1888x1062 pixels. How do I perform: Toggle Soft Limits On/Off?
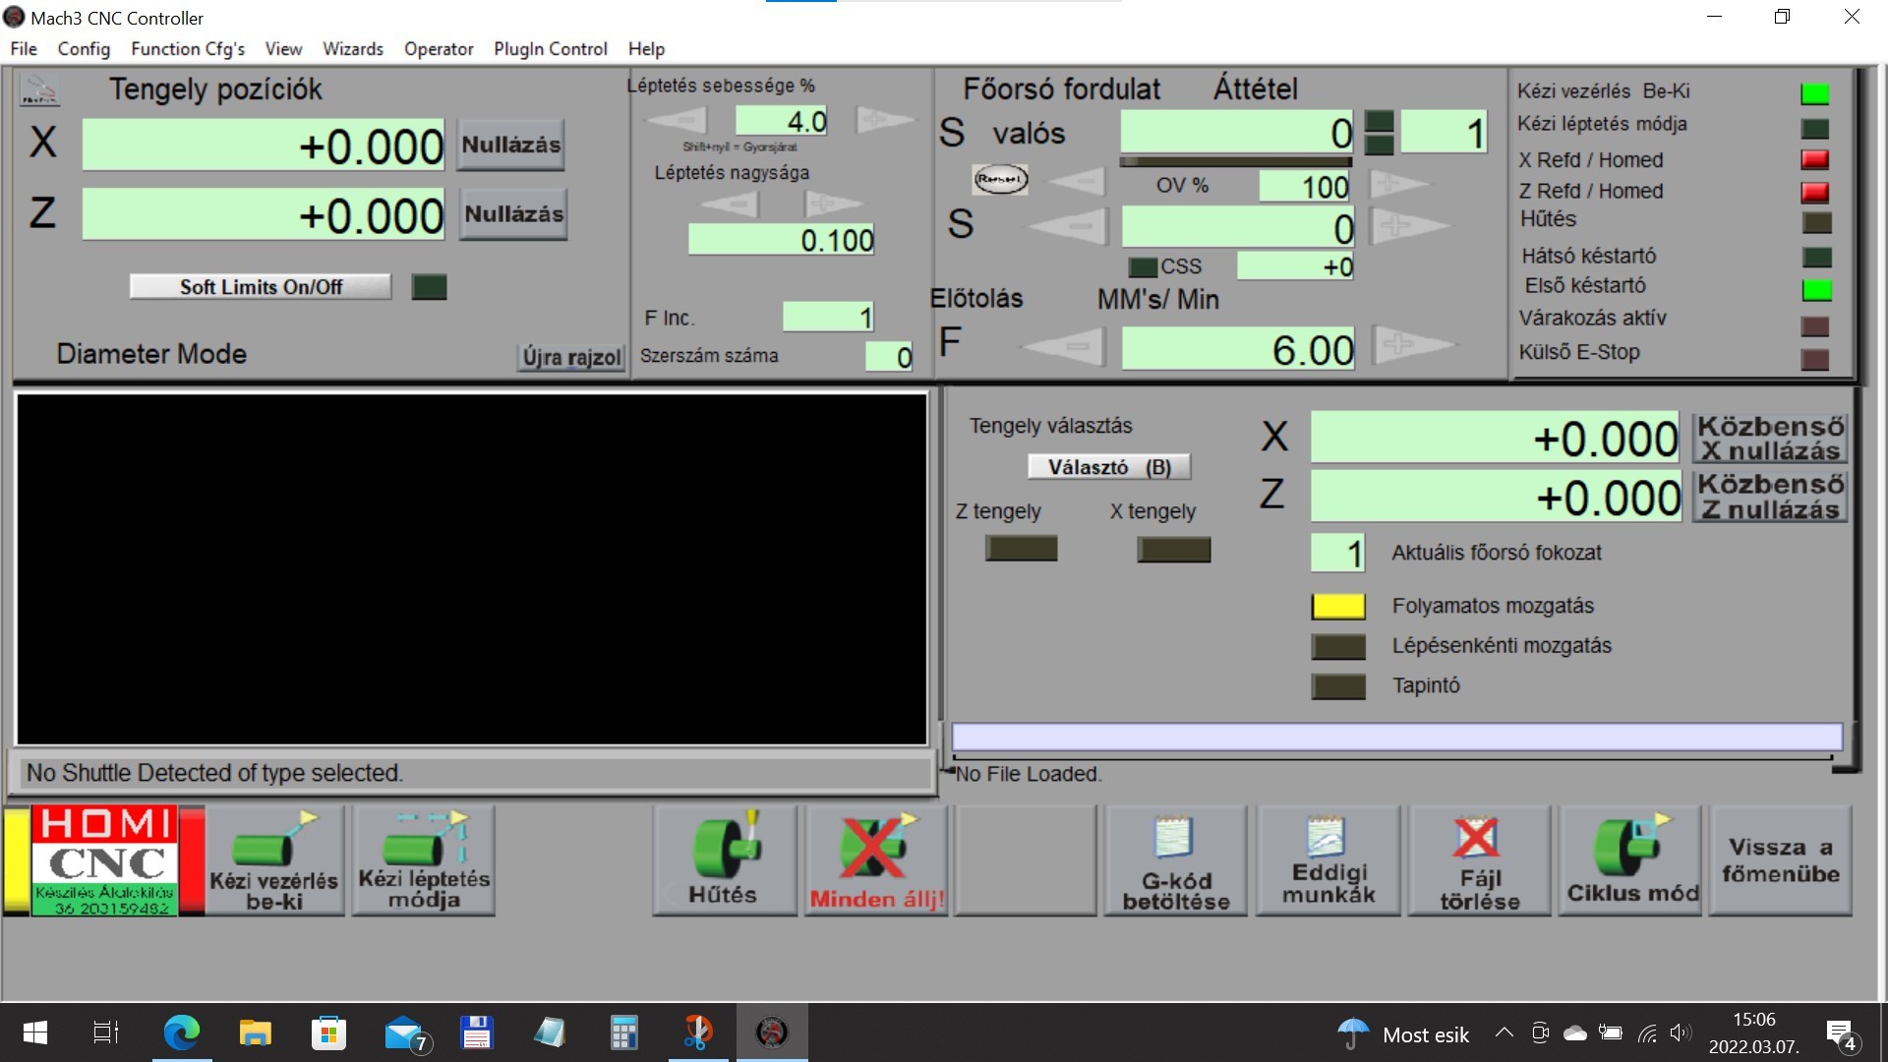(261, 287)
